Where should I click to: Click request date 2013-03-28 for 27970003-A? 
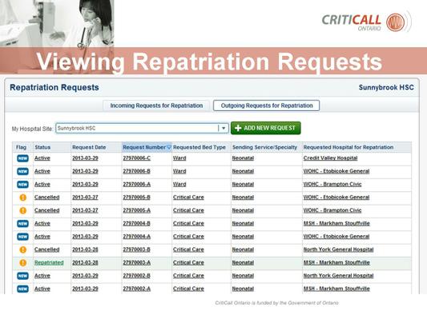pos(85,262)
